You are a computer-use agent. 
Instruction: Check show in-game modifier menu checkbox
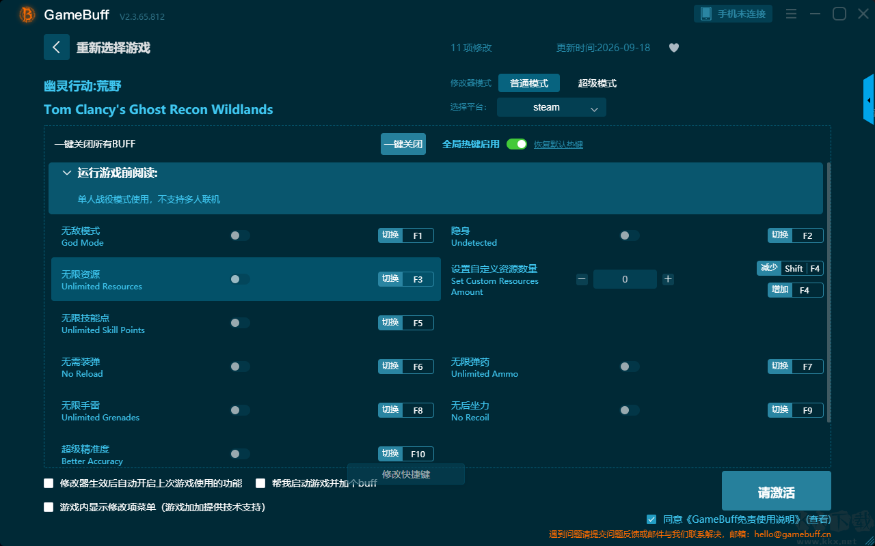pos(49,507)
